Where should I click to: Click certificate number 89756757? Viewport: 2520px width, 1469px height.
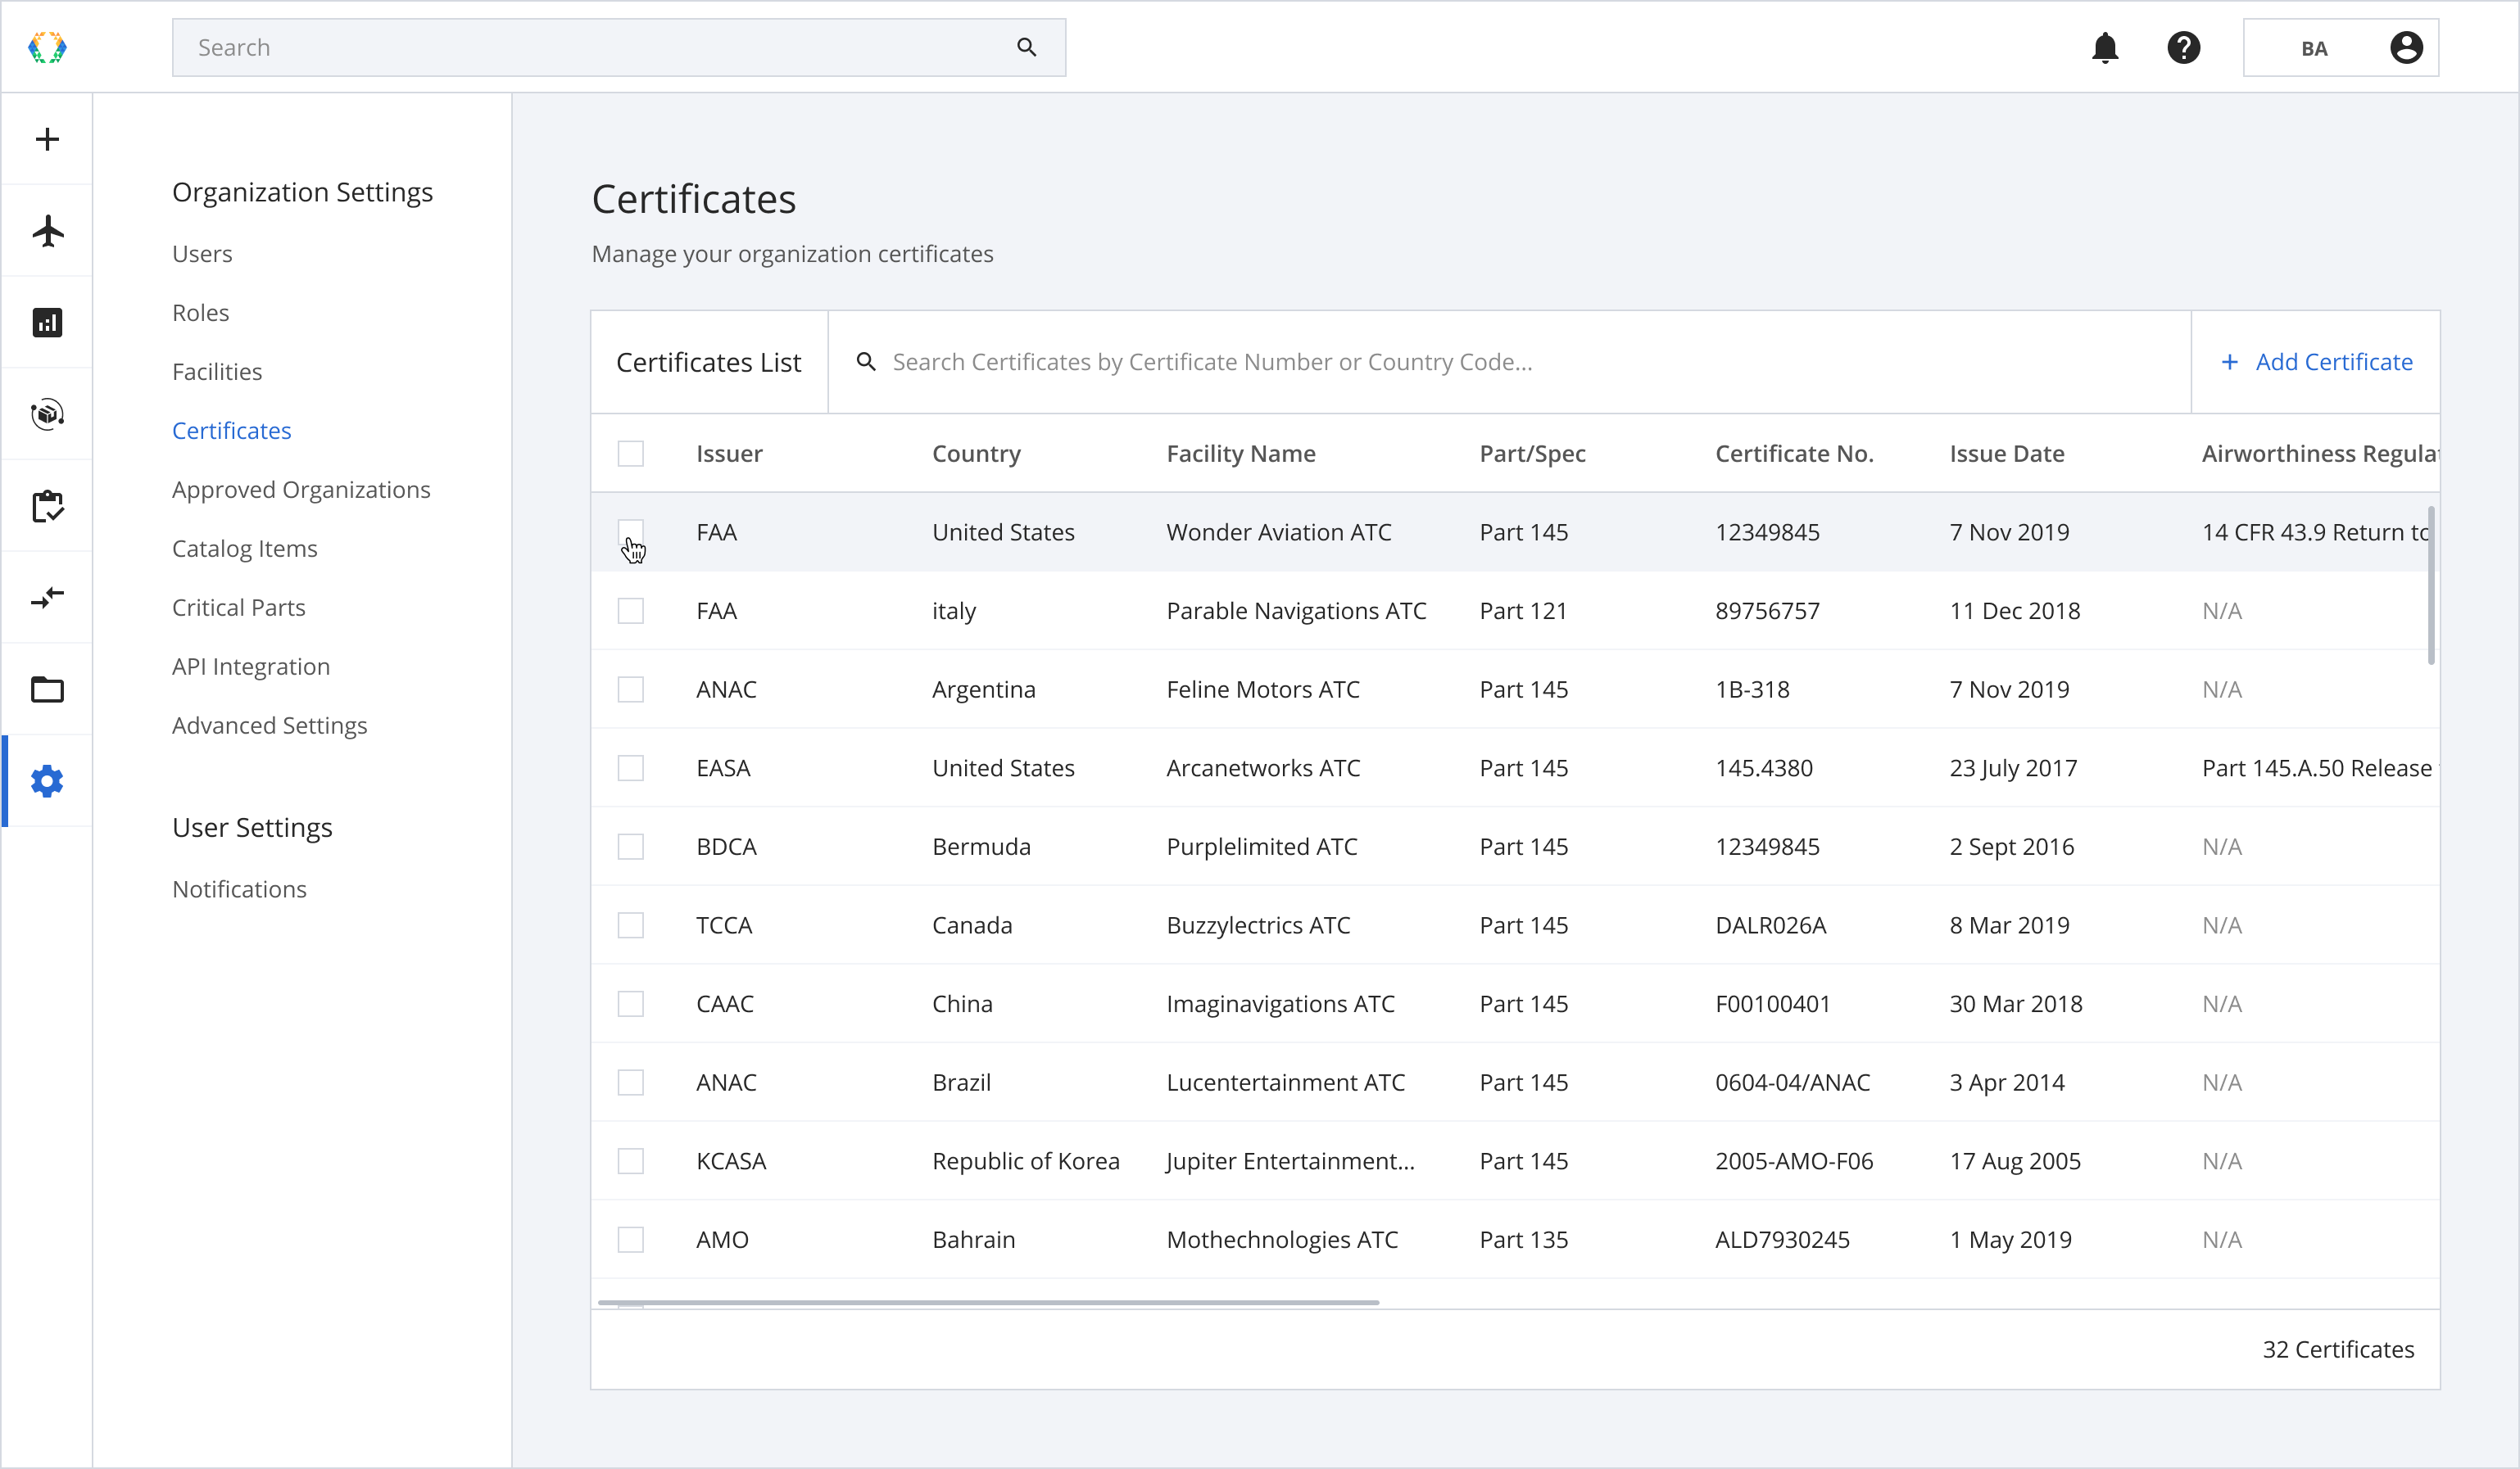[x=1768, y=611]
